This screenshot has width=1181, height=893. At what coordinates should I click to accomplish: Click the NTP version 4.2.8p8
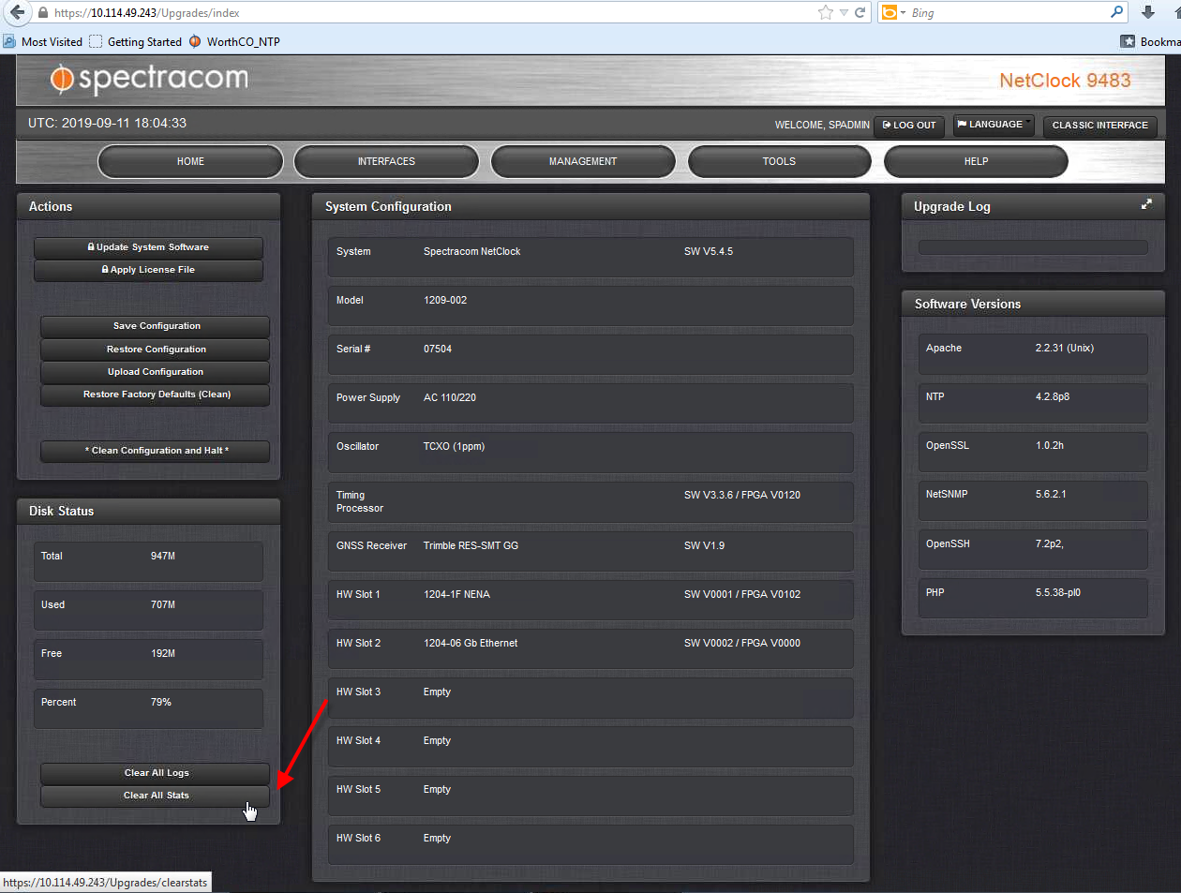click(1053, 397)
